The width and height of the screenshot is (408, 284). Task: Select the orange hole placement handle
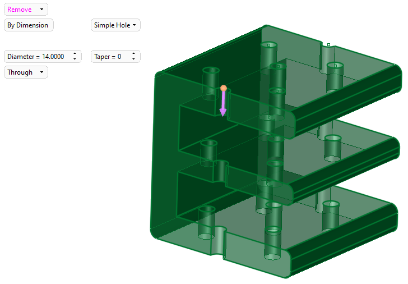pyautogui.click(x=224, y=88)
